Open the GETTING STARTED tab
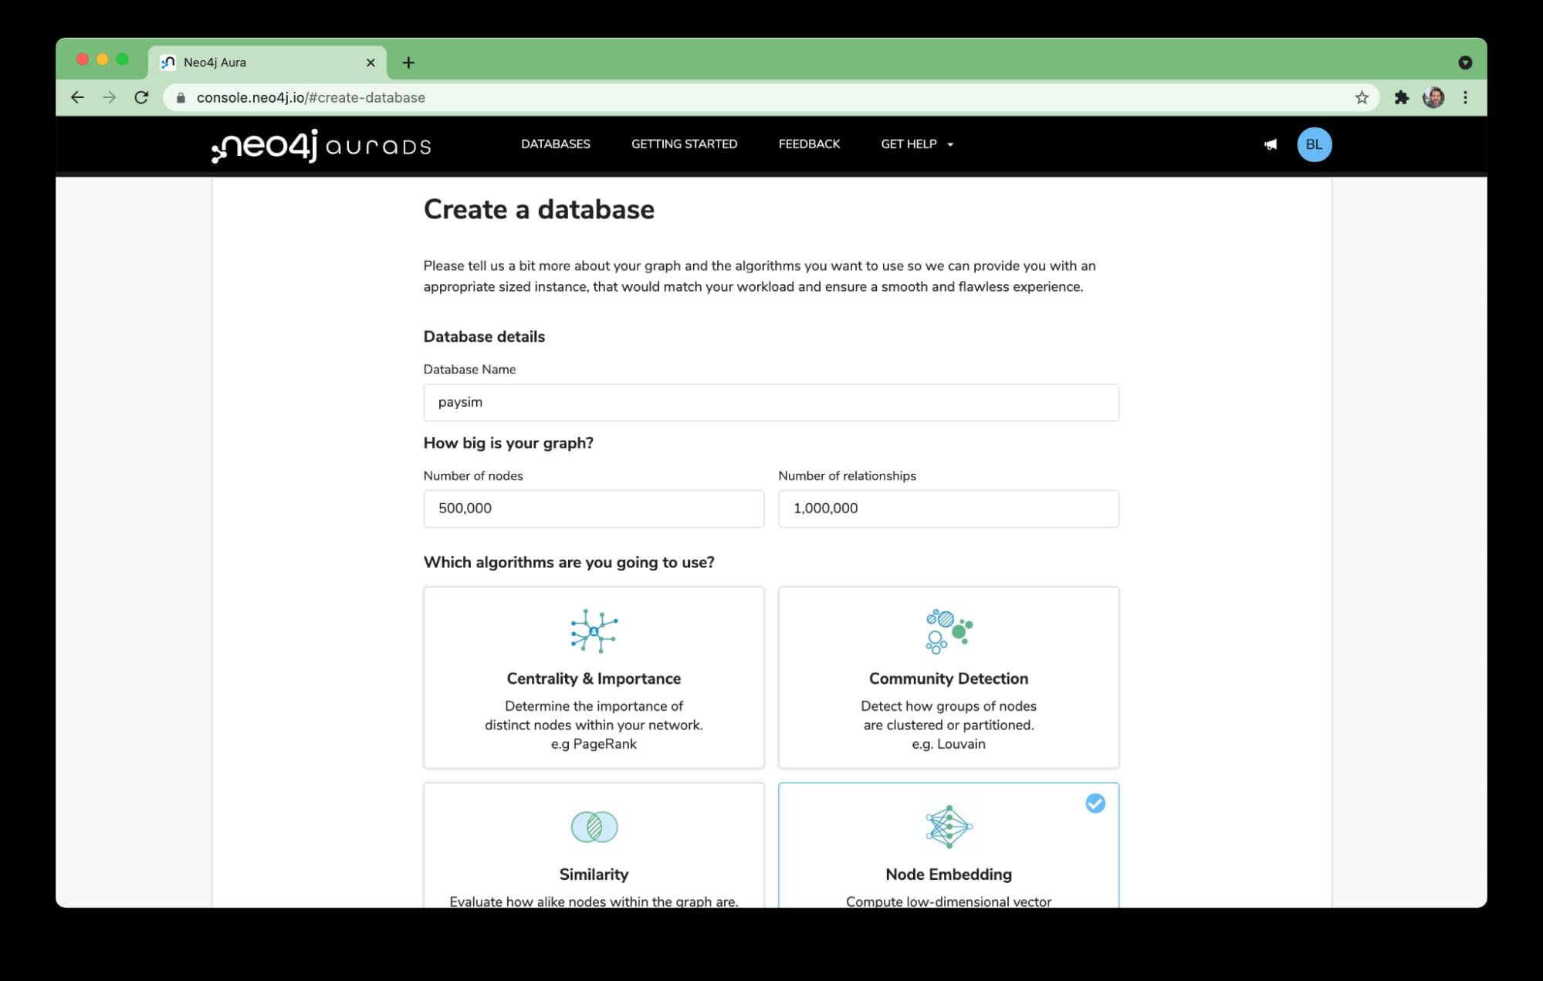The image size is (1543, 981). (684, 144)
